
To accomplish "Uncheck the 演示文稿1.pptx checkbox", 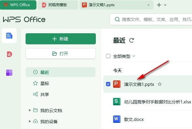I will pos(108,84).
